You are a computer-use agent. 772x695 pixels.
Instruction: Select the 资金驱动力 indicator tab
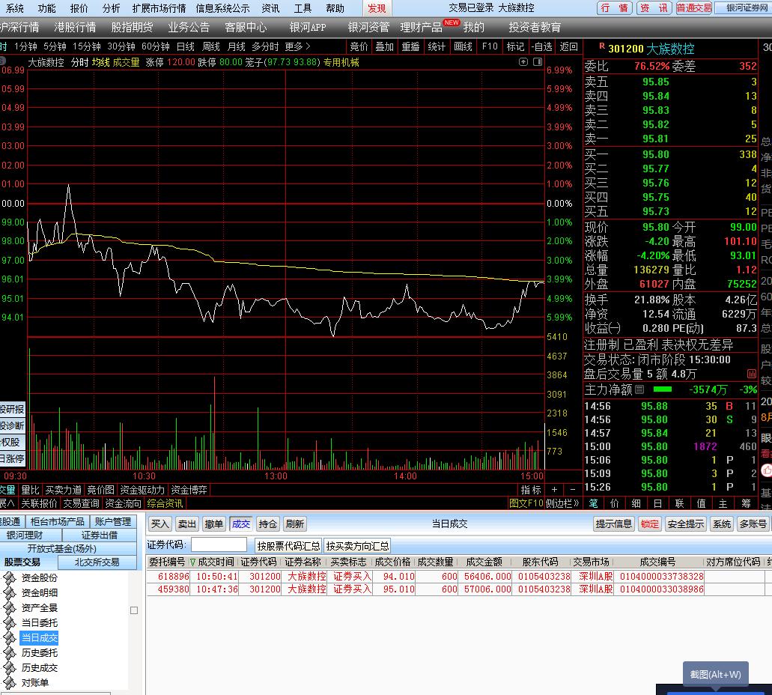point(142,490)
